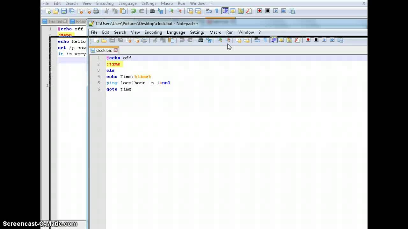Select the clock.bat tab
The image size is (408, 229).
click(x=104, y=50)
